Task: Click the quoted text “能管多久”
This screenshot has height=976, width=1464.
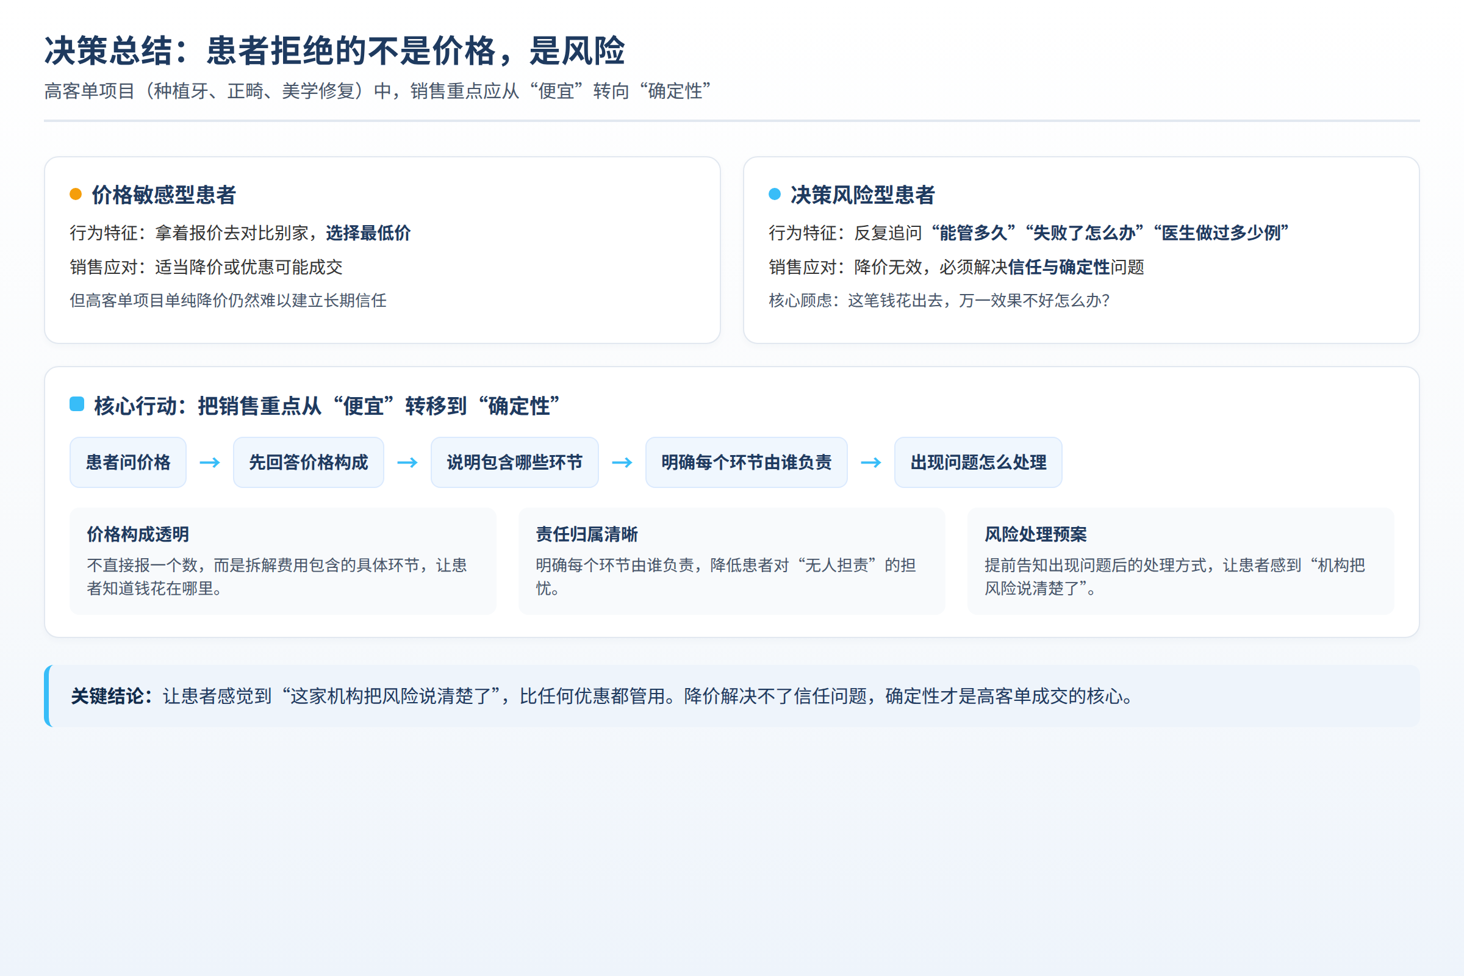Action: [x=974, y=233]
